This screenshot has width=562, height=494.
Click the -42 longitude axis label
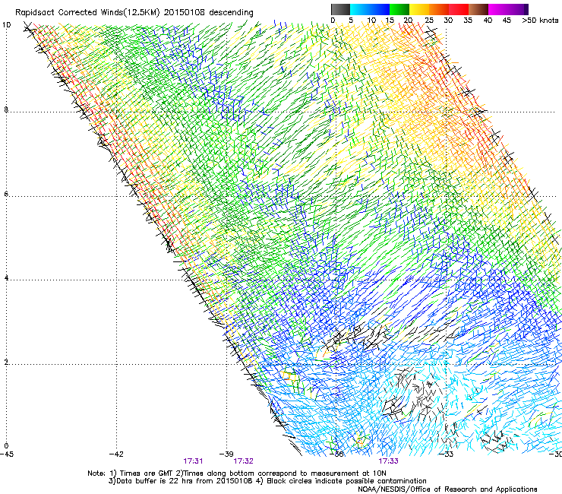[116, 454]
